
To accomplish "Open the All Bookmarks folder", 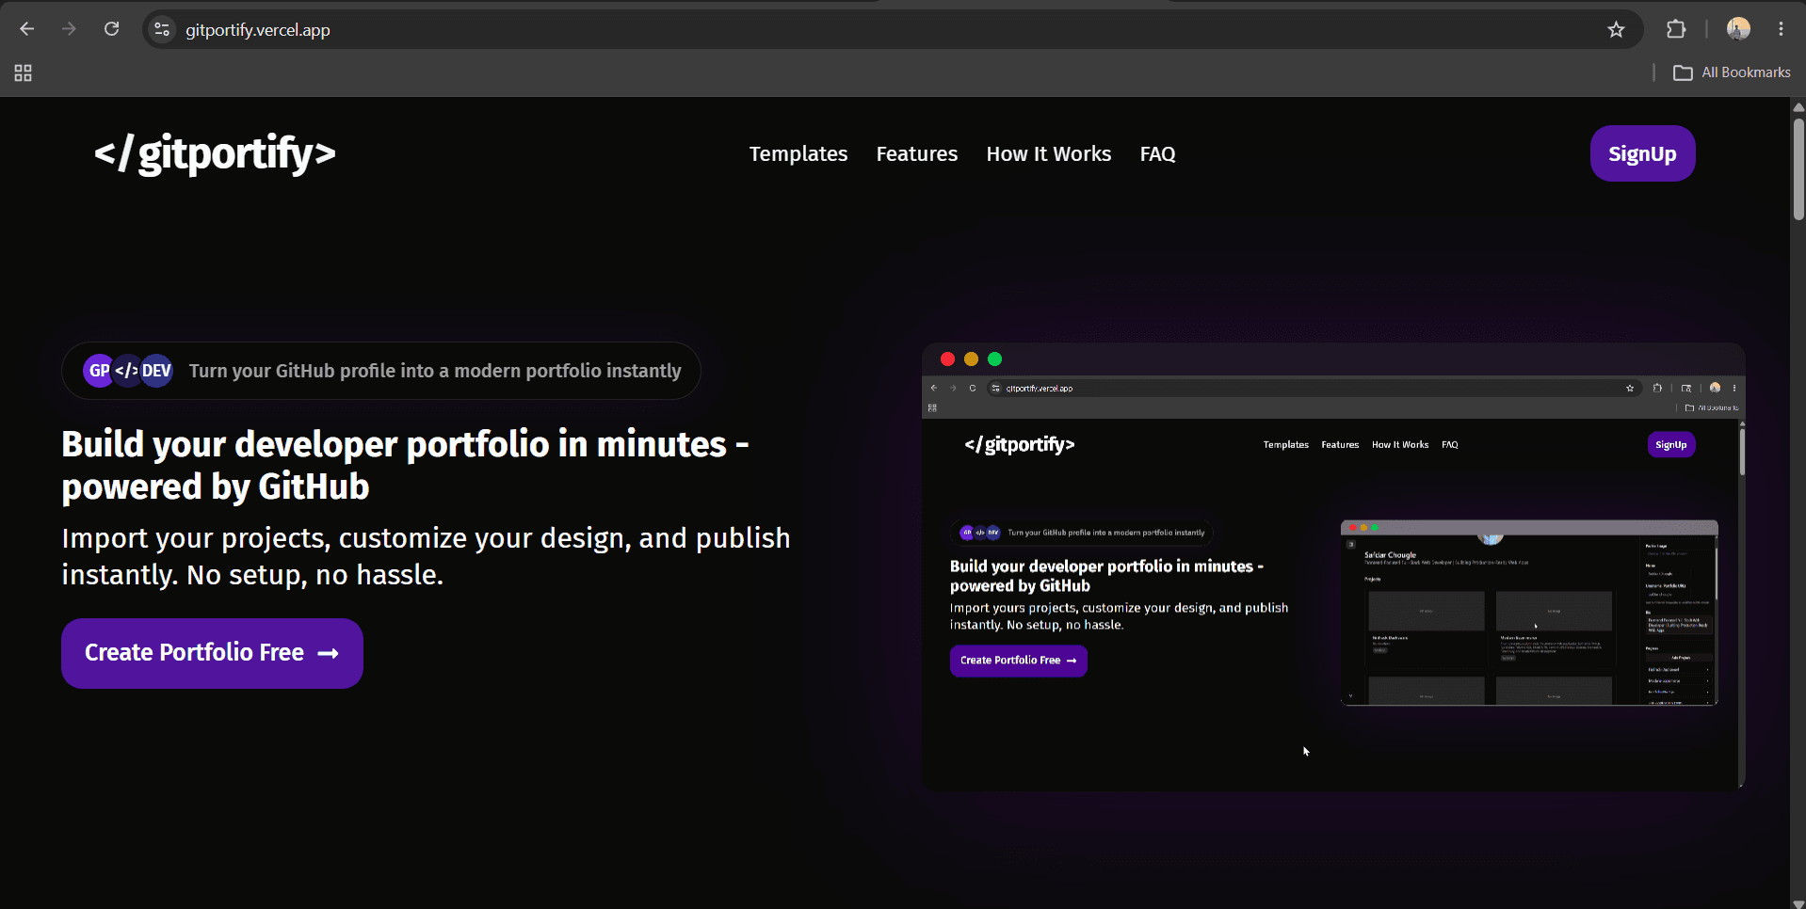I will coord(1732,72).
